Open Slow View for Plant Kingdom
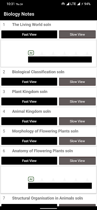 point(77,102)
